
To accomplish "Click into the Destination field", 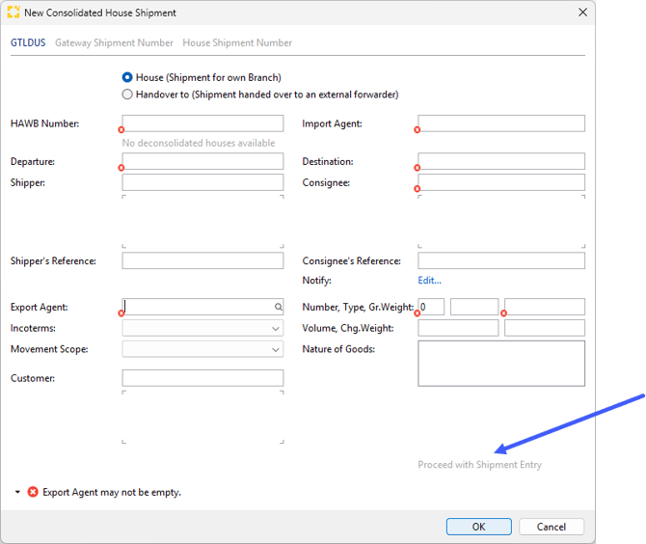I will [501, 161].
